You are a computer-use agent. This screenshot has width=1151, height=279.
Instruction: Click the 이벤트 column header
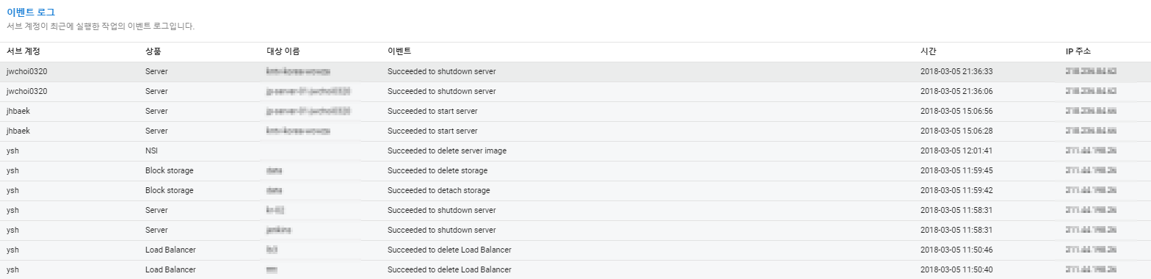399,51
